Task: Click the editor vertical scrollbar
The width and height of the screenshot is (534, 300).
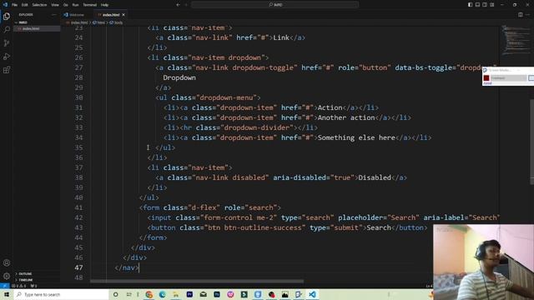Action: pyautogui.click(x=531, y=142)
